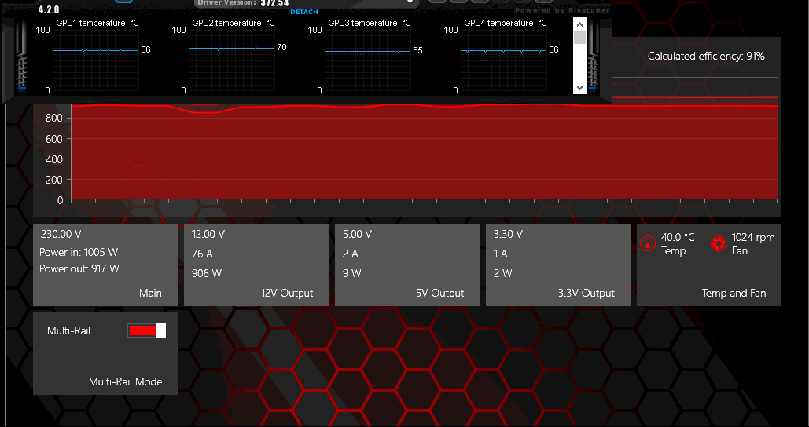
Task: Click the red power history graph area
Action: click(424, 152)
